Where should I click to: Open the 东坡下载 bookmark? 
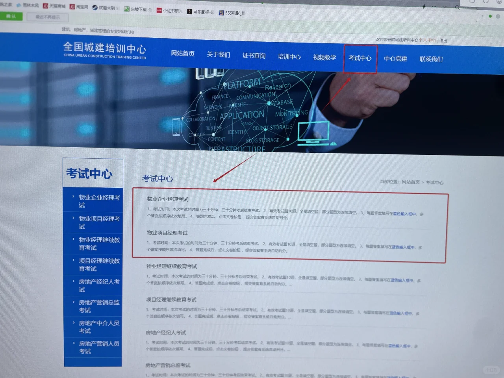[x=138, y=9]
